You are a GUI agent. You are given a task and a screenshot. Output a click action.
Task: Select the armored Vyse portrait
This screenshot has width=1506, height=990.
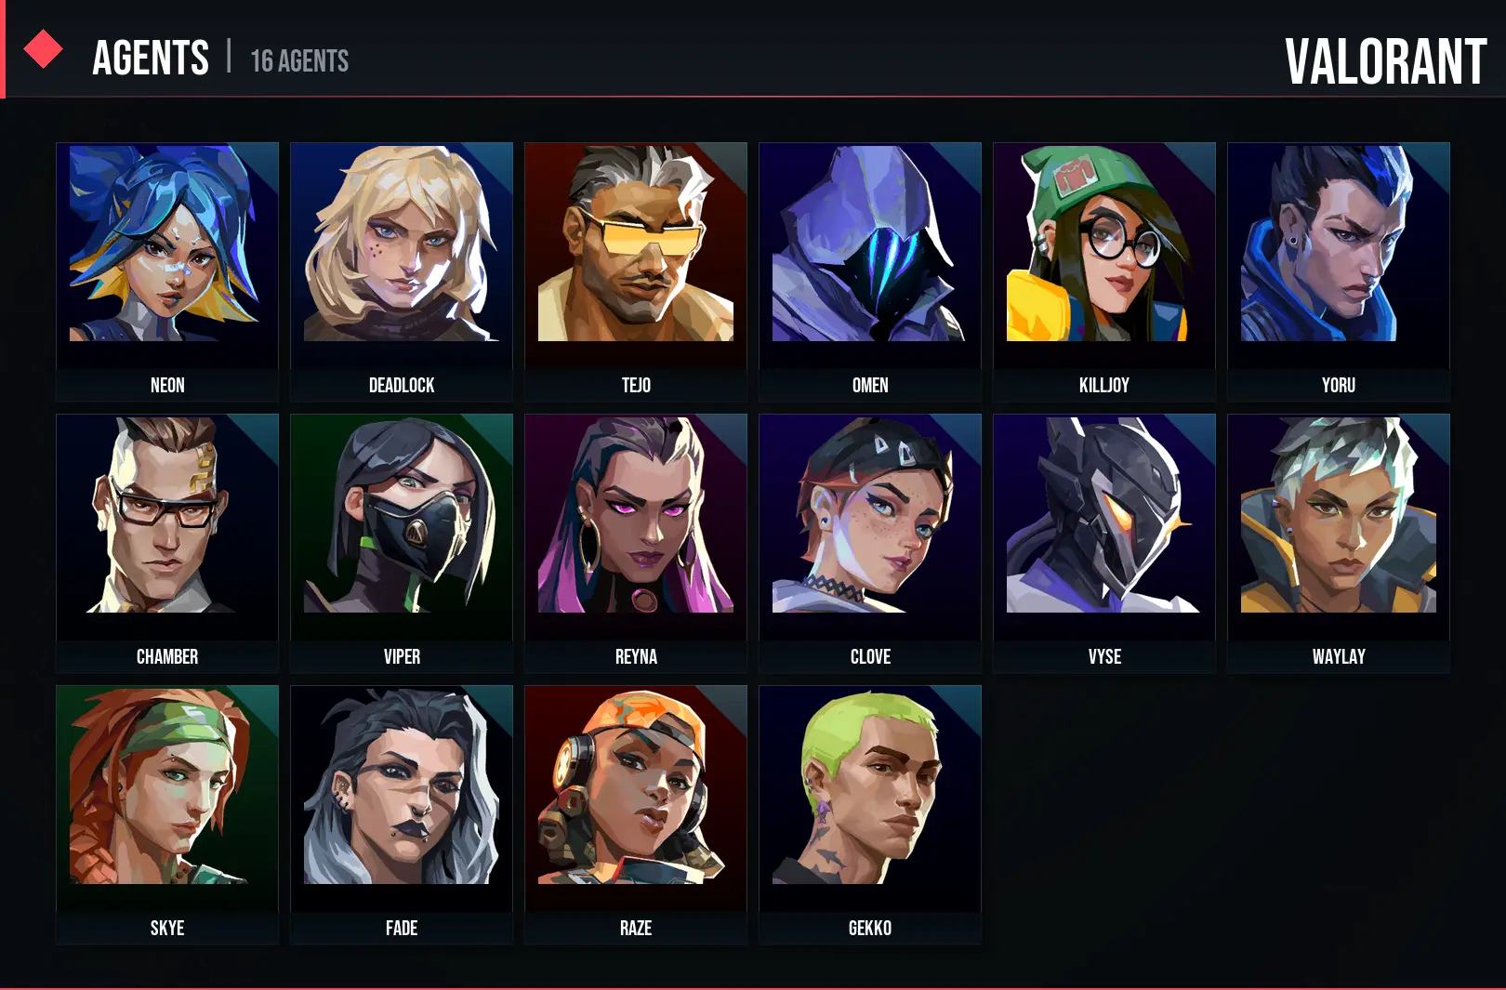pyautogui.click(x=1104, y=543)
